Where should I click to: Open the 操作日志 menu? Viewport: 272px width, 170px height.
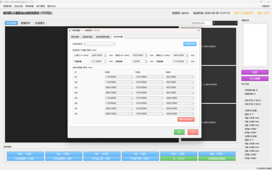coord(52,6)
